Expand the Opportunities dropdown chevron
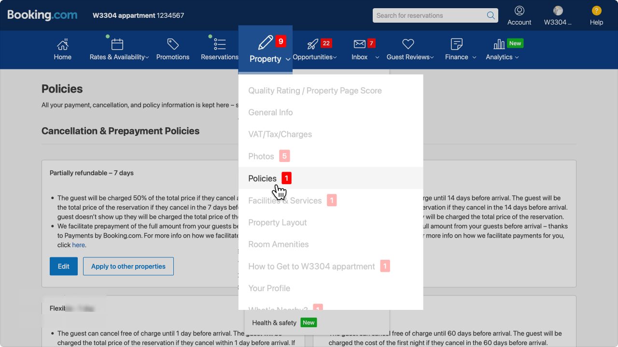 [x=334, y=57]
